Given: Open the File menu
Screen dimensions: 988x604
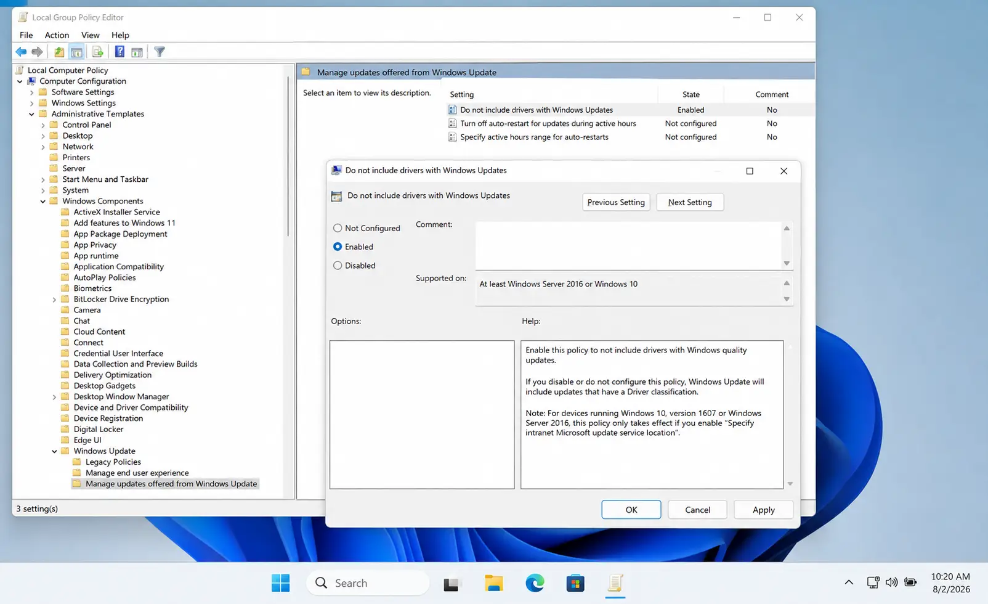Looking at the screenshot, I should click(x=26, y=35).
